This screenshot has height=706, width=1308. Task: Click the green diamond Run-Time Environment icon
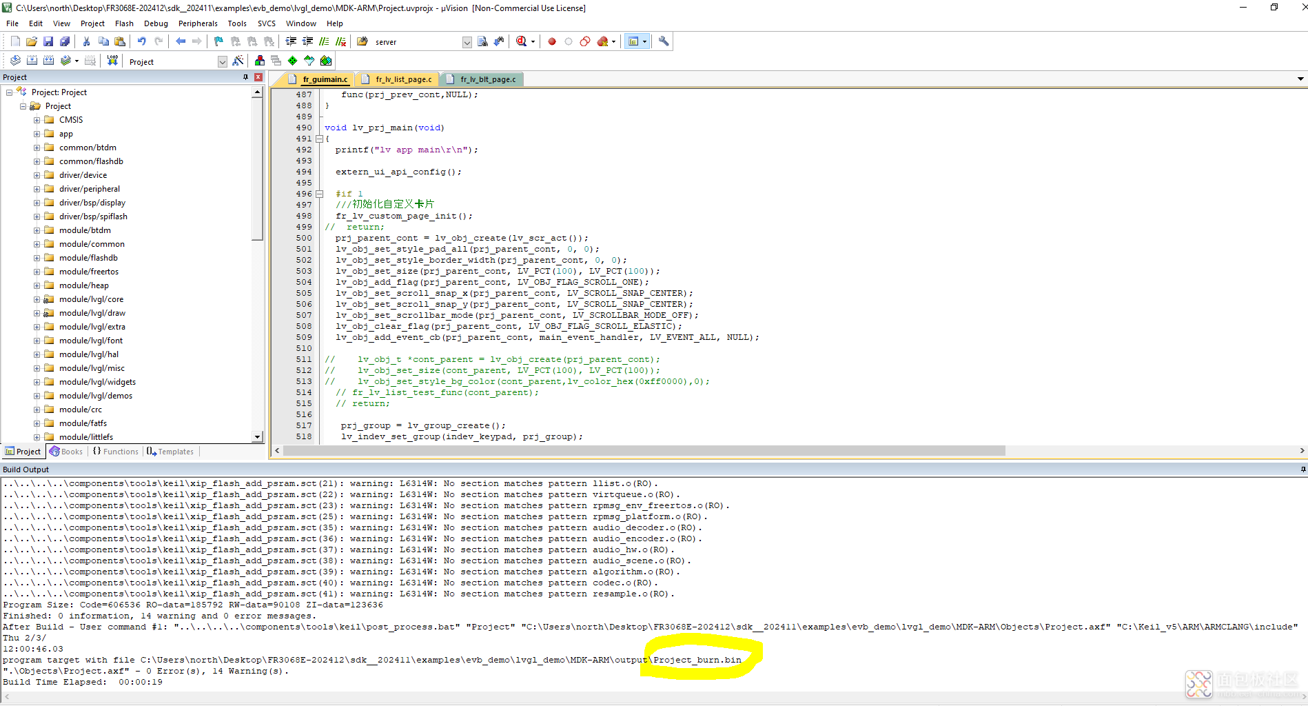293,61
